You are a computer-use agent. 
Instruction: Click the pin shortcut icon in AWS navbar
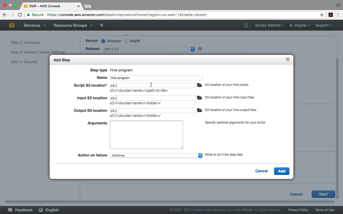pyautogui.click(x=102, y=25)
